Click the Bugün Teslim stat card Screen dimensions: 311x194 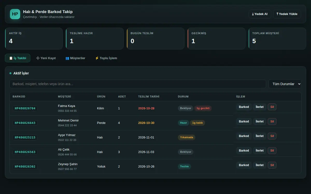point(155,39)
